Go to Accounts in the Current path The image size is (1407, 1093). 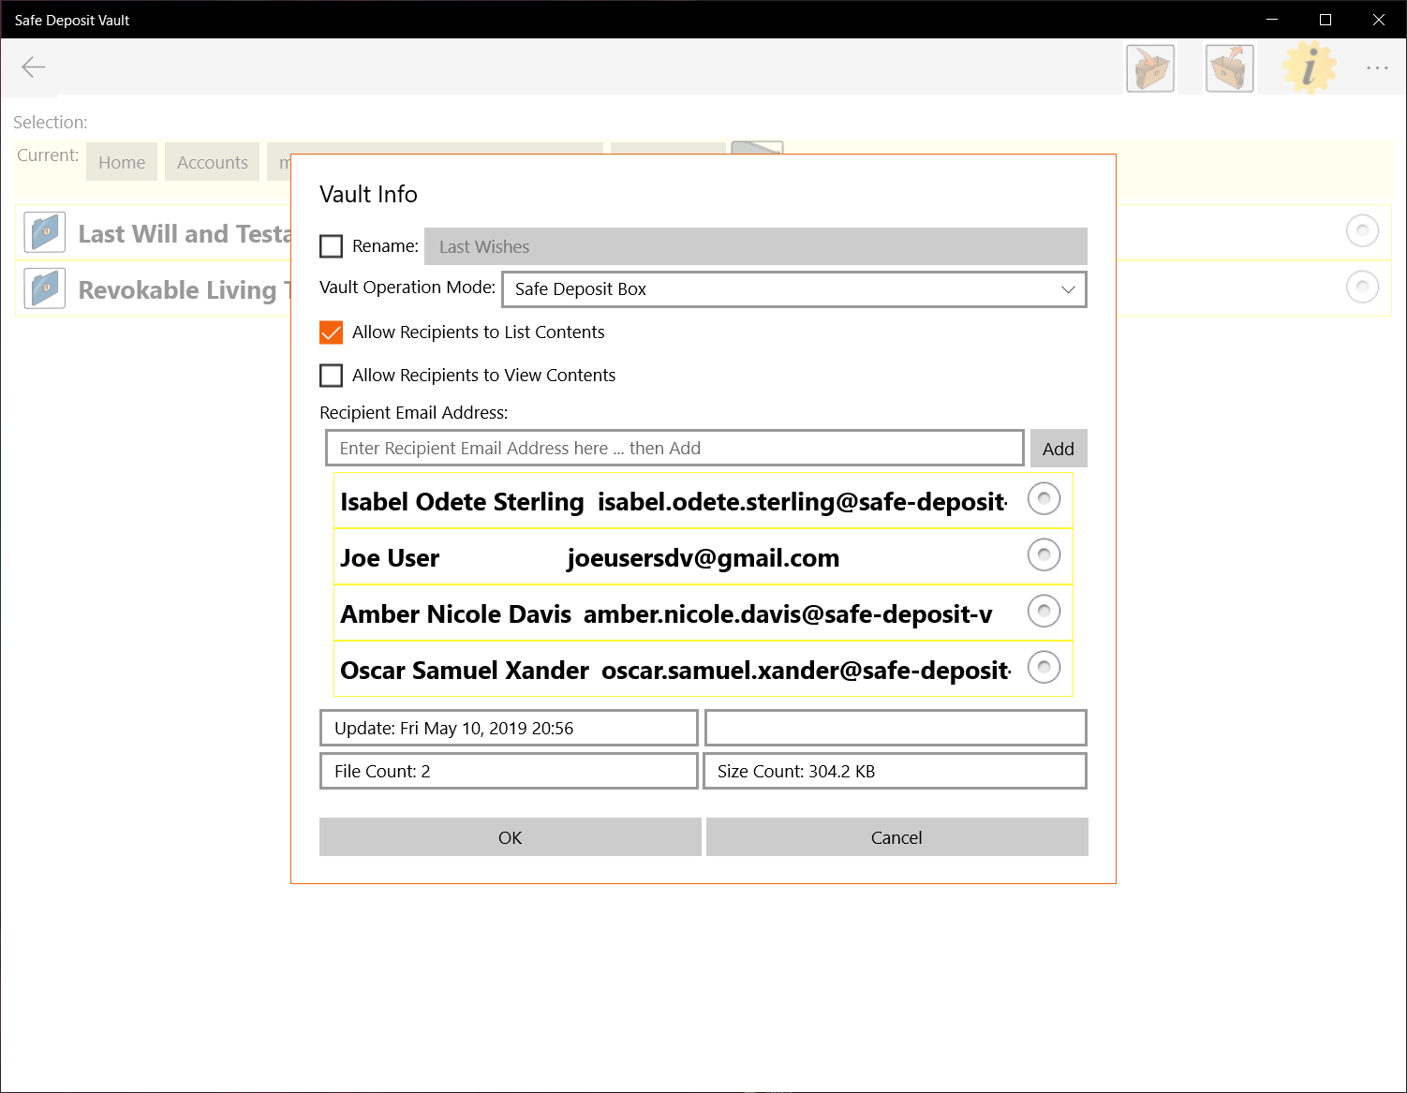point(213,162)
